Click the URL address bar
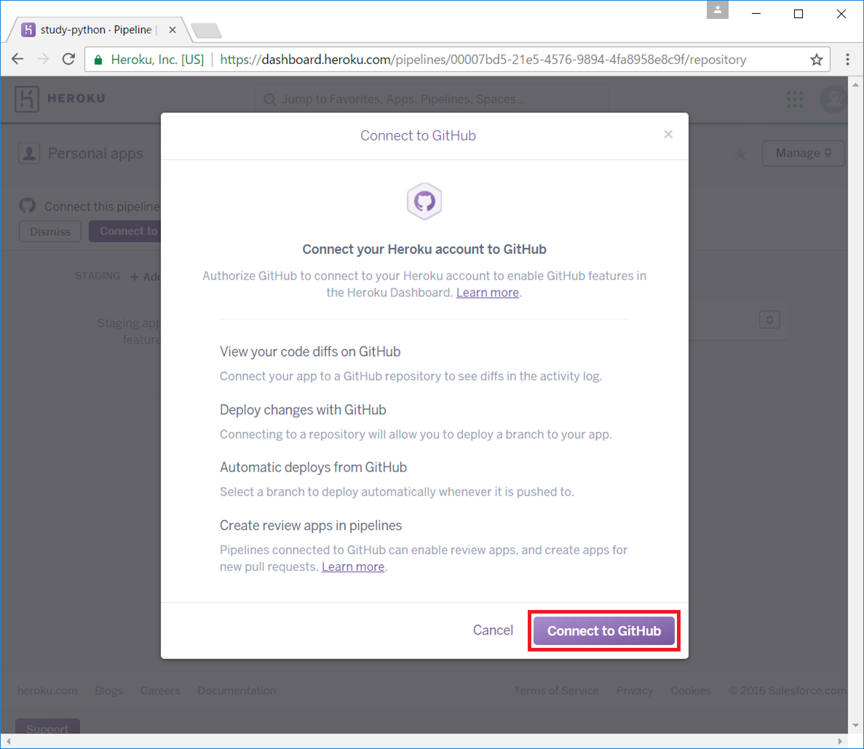Image resolution: width=864 pixels, height=749 pixels. pyautogui.click(x=480, y=60)
